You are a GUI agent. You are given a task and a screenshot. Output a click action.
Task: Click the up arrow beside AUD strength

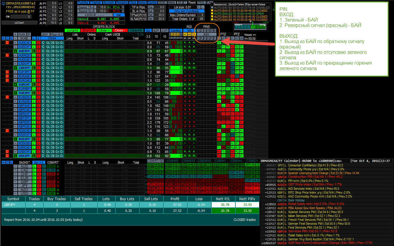(58, 166)
